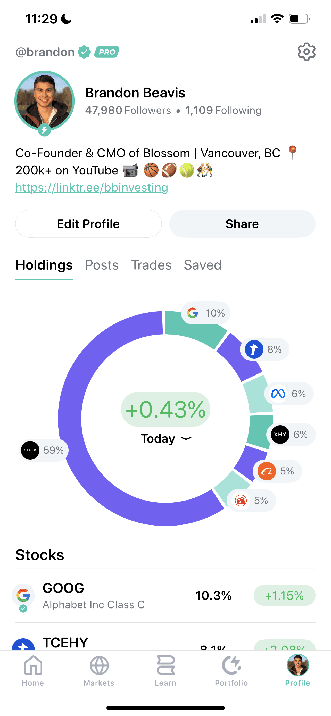Image resolution: width=331 pixels, height=716 pixels.
Task: Open the Saved tab
Action: tap(203, 265)
